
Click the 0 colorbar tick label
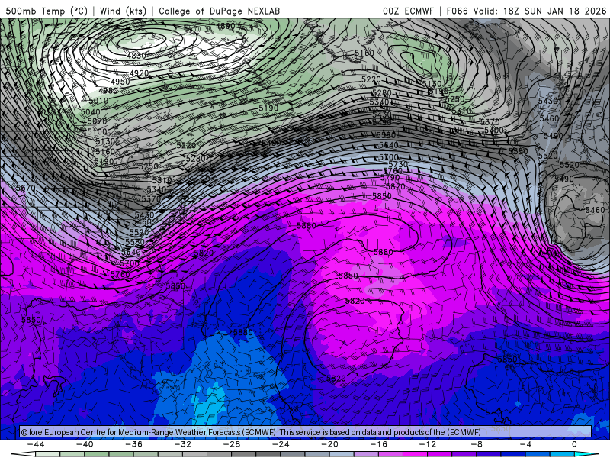pos(574,444)
